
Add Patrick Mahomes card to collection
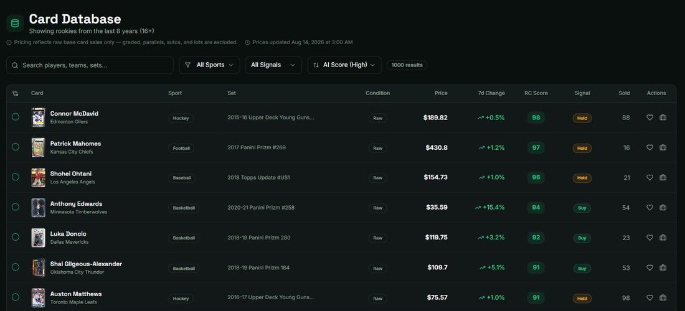[x=663, y=147]
